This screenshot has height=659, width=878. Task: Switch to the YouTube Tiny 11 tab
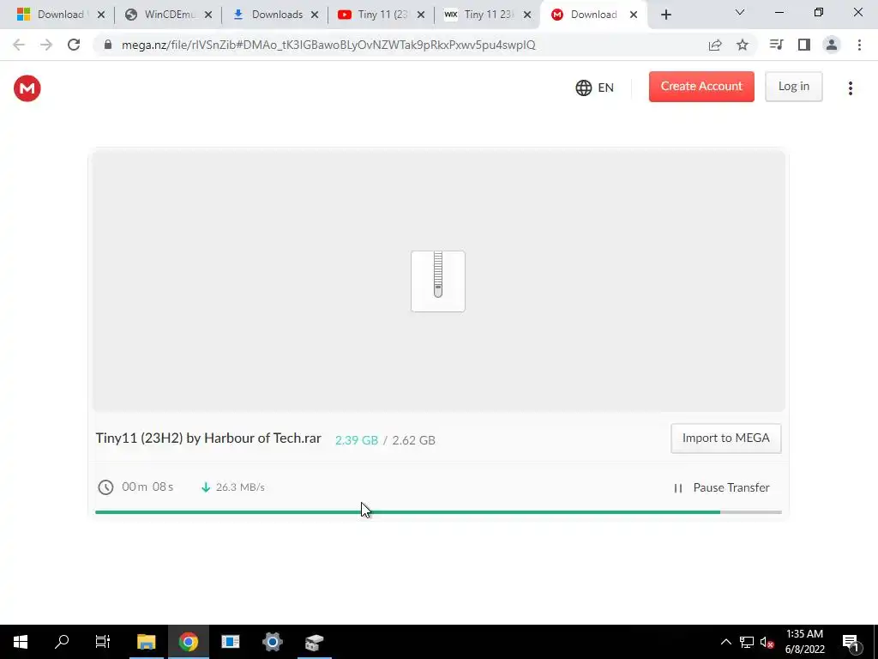point(373,15)
